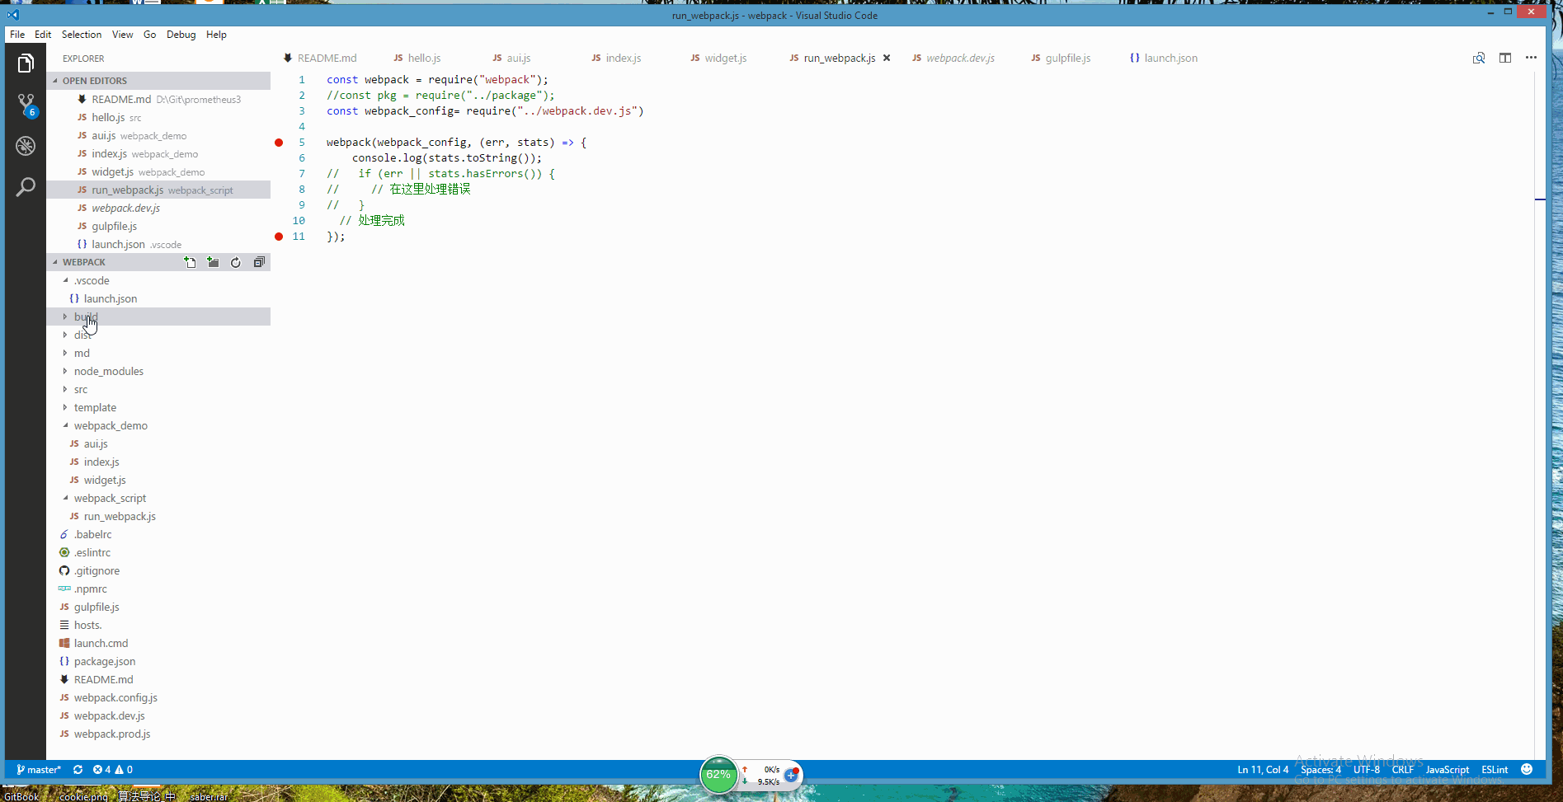Split the editor with split icon
This screenshot has width=1563, height=802.
(1505, 58)
